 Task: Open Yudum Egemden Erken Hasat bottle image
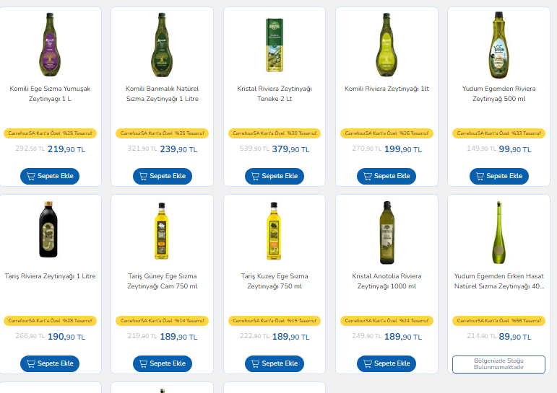point(498,231)
